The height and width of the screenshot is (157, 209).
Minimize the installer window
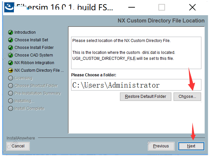[131, 7]
